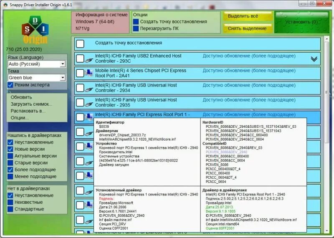Uncheck Более подходящие filter
Screen dimensions: 334x238
click(10, 170)
